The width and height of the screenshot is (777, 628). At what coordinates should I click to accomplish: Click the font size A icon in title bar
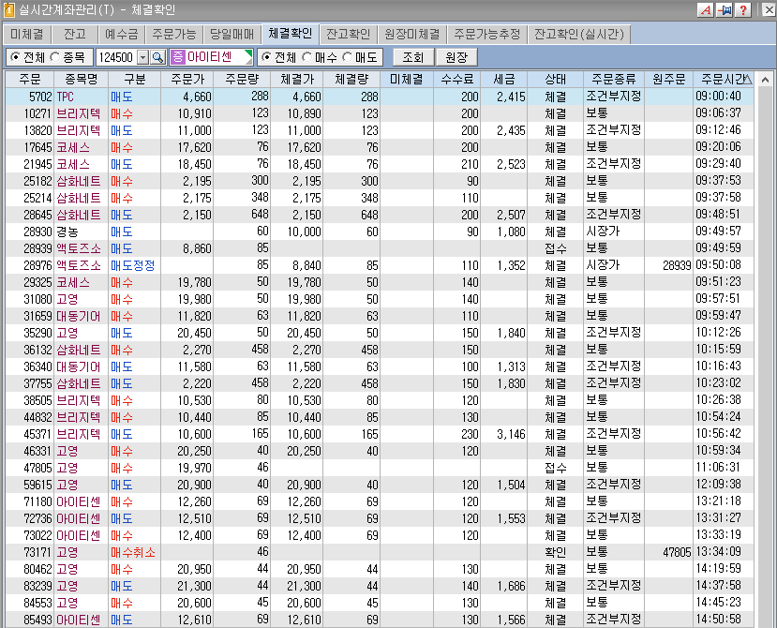tap(705, 10)
